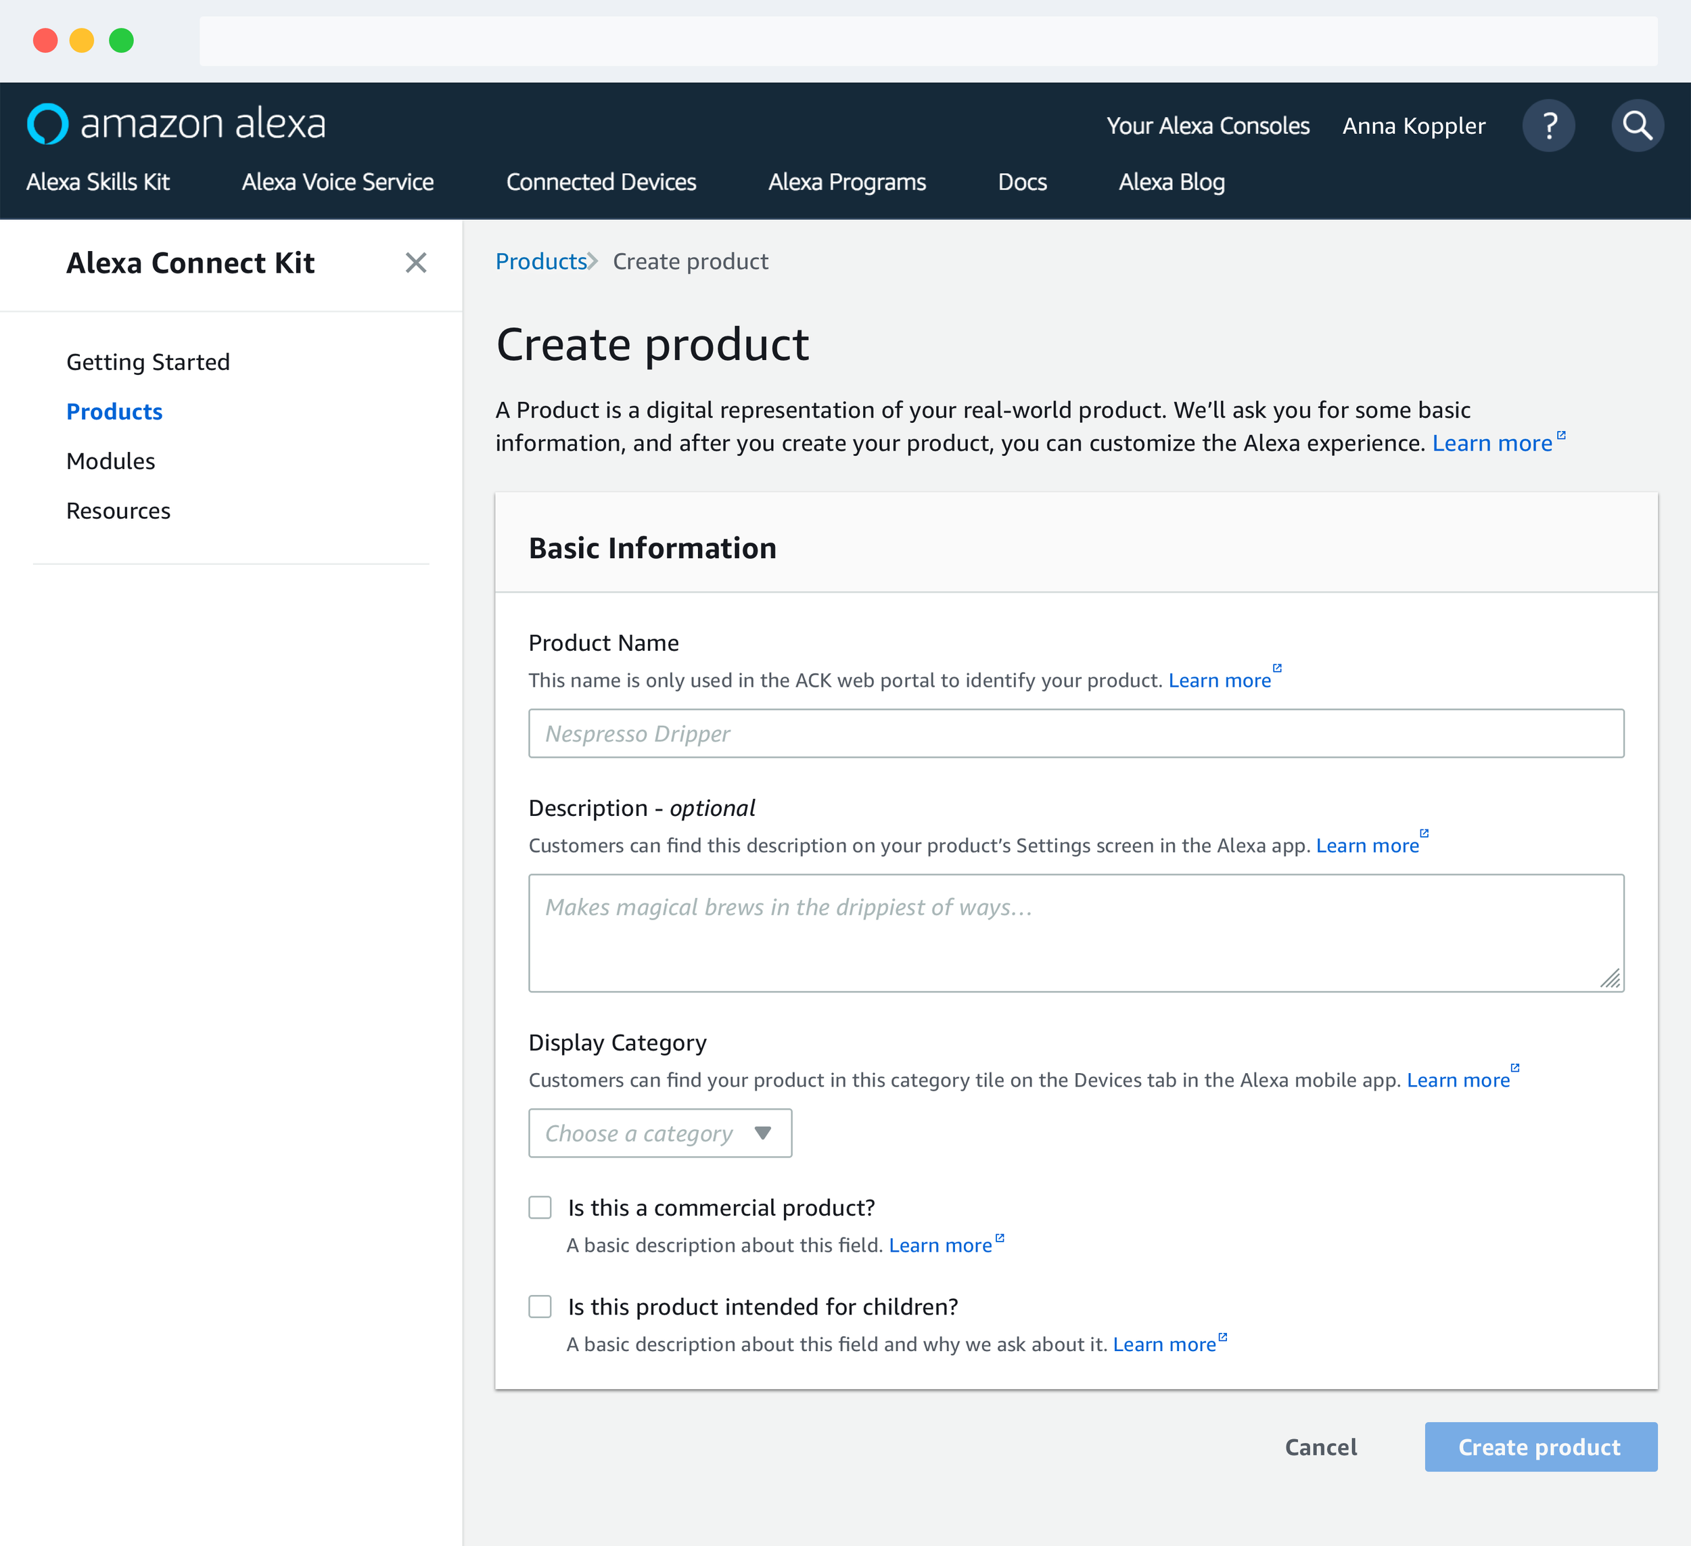Viewport: 1691px width, 1546px height.
Task: Close the Alexa Connect Kit sidebar
Action: point(415,263)
